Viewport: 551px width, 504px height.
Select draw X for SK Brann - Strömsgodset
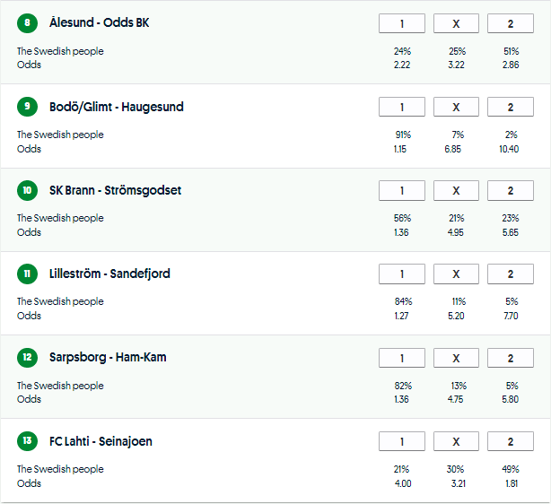[456, 191]
